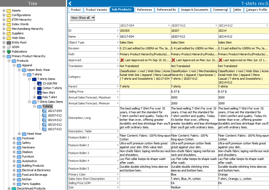Click the back arrow icon in header

[70, 3]
